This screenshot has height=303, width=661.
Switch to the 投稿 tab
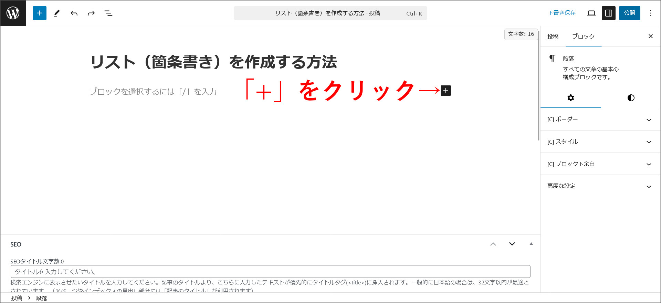tap(553, 36)
